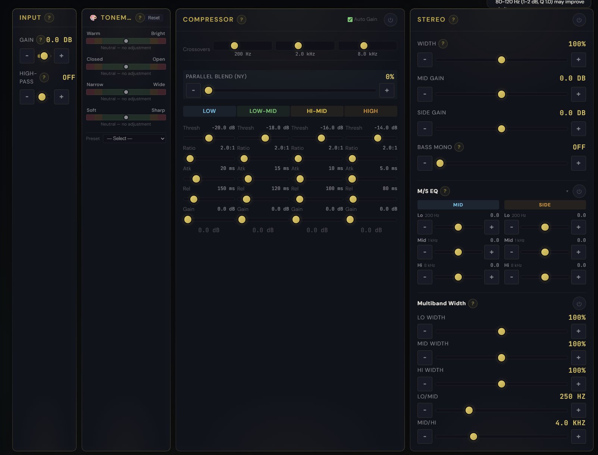Increase Mid Width with plus button
Viewport: 598px width, 455px height.
[579, 358]
